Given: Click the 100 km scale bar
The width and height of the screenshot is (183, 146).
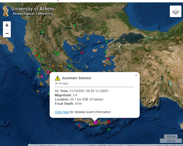Looking at the screenshot, I should click(171, 137).
